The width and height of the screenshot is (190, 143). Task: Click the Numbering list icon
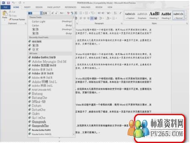[x=87, y=13]
